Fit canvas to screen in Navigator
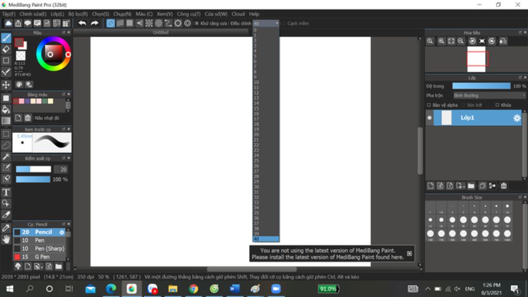This screenshot has width=528, height=297. coord(451,41)
